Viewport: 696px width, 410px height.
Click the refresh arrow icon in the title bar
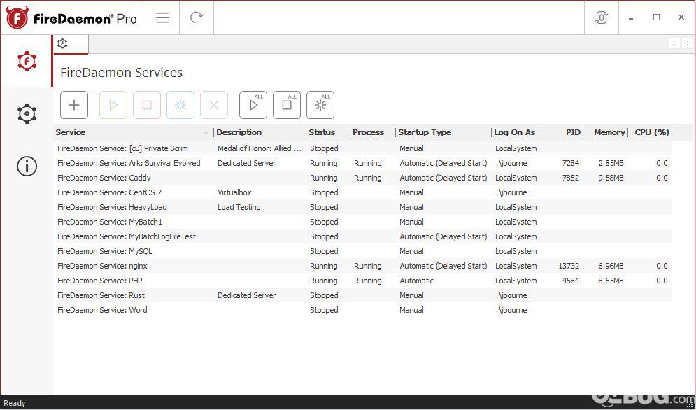click(x=196, y=17)
